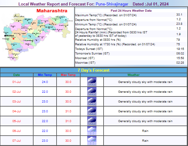This screenshot has height=146, width=188.
Task: Click the 7 Day's Forecast heading
Action: (93, 70)
